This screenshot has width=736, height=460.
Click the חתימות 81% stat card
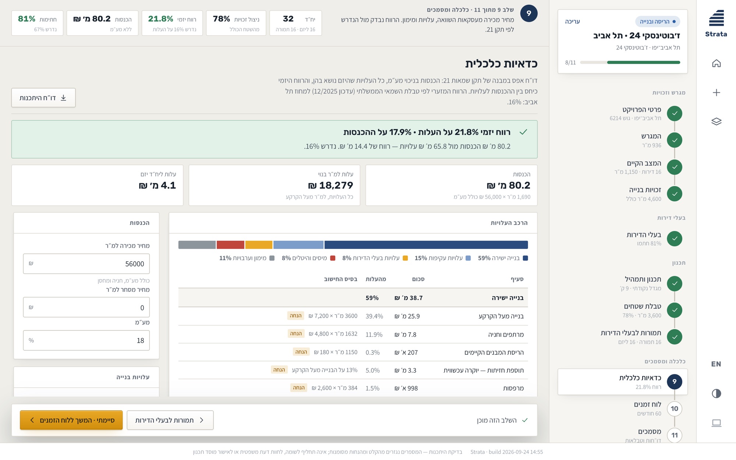pos(37,23)
